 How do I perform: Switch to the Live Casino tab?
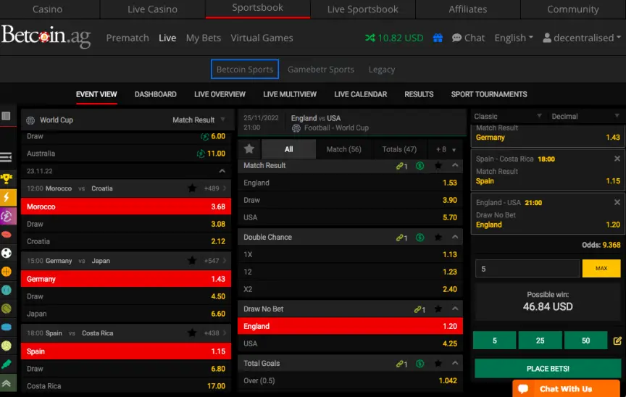tap(152, 9)
